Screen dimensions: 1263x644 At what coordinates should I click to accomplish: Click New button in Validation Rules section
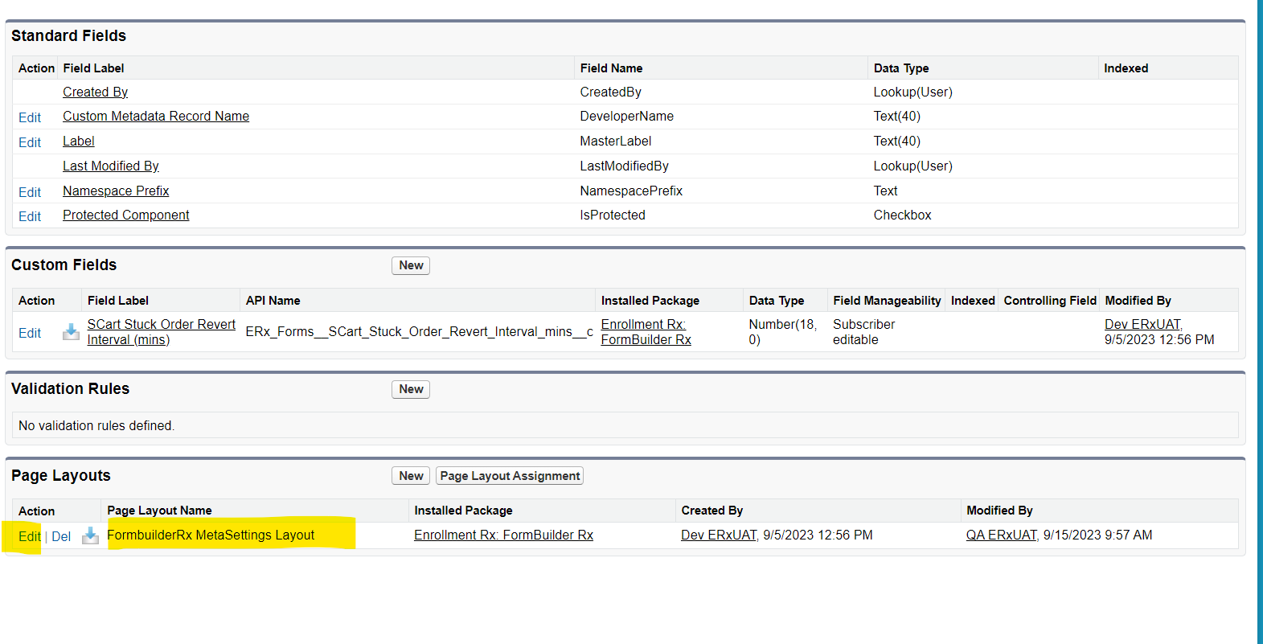point(411,389)
